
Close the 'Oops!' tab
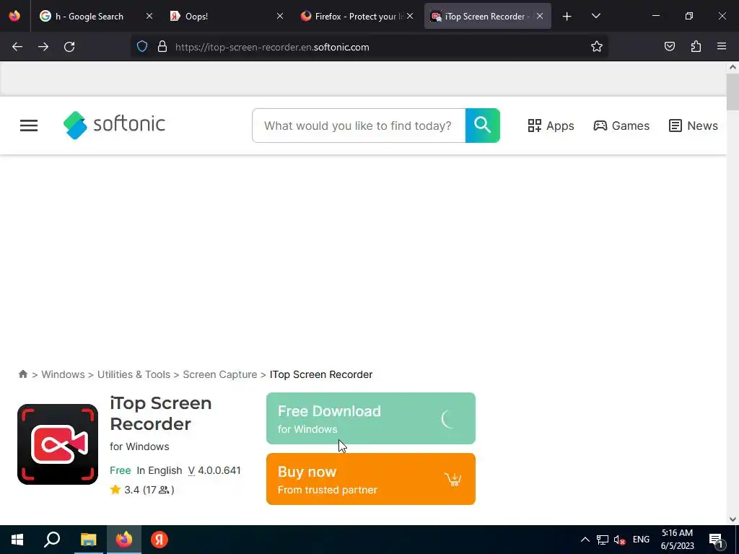tap(279, 16)
